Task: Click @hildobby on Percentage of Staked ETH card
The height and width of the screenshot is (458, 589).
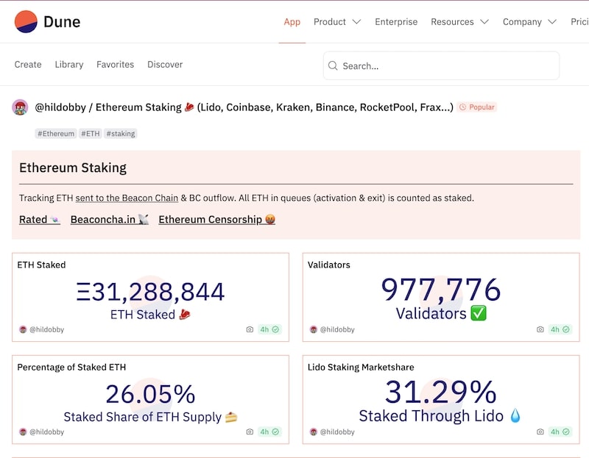Action: (46, 432)
